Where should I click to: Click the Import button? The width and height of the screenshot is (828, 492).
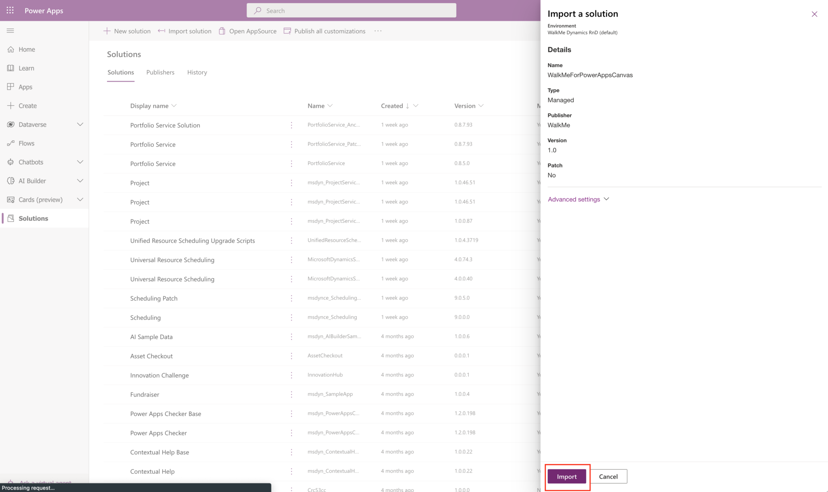pyautogui.click(x=567, y=476)
